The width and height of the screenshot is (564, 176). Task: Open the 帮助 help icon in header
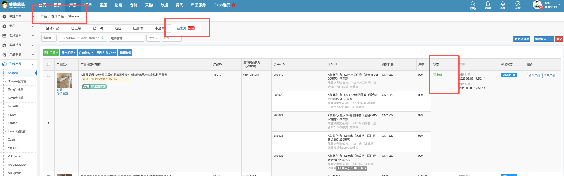(473, 4)
